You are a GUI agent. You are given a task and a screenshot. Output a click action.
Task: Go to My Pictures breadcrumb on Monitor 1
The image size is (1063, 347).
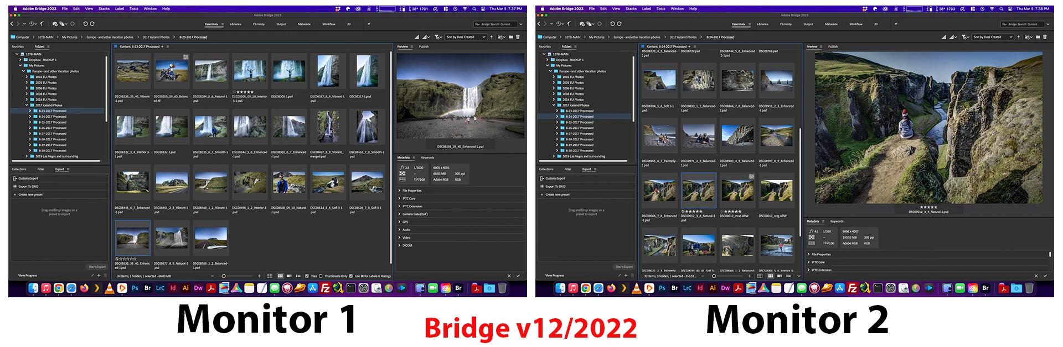[x=70, y=37]
